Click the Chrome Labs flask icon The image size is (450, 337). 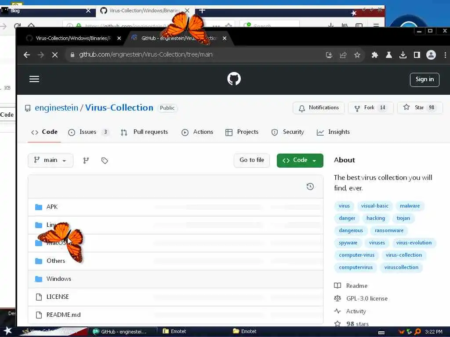pyautogui.click(x=389, y=55)
